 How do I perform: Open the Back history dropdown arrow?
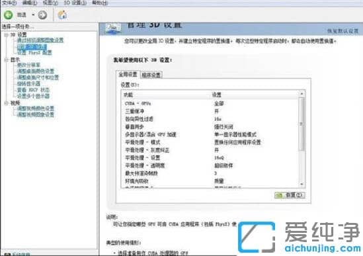point(33,15)
